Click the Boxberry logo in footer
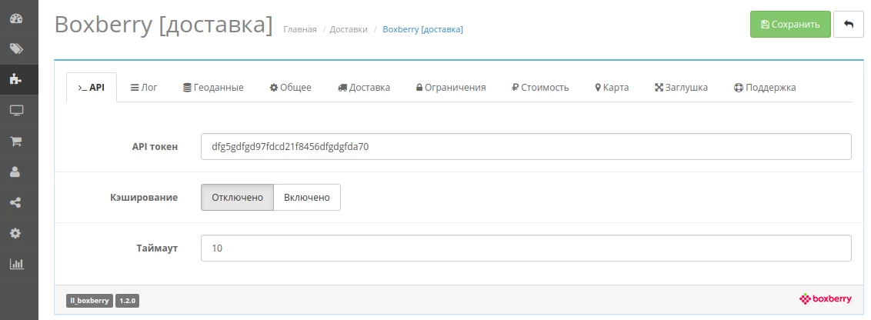 coord(825,299)
